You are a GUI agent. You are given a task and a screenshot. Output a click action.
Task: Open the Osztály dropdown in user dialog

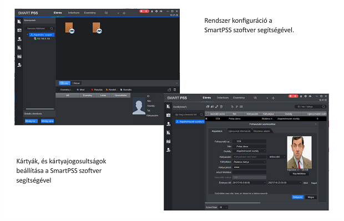click(250, 151)
